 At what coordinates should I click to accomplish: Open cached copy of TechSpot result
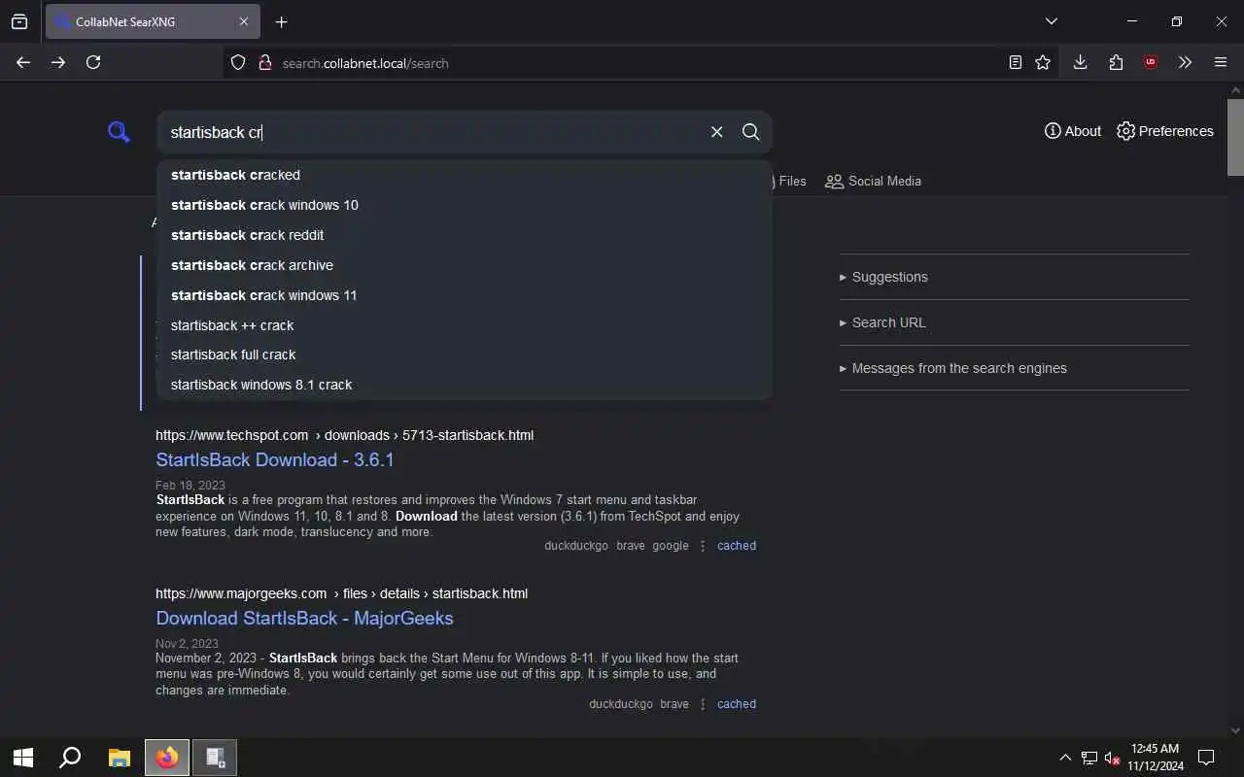[x=737, y=546]
